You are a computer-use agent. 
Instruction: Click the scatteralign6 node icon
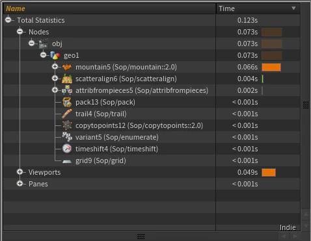(67, 79)
